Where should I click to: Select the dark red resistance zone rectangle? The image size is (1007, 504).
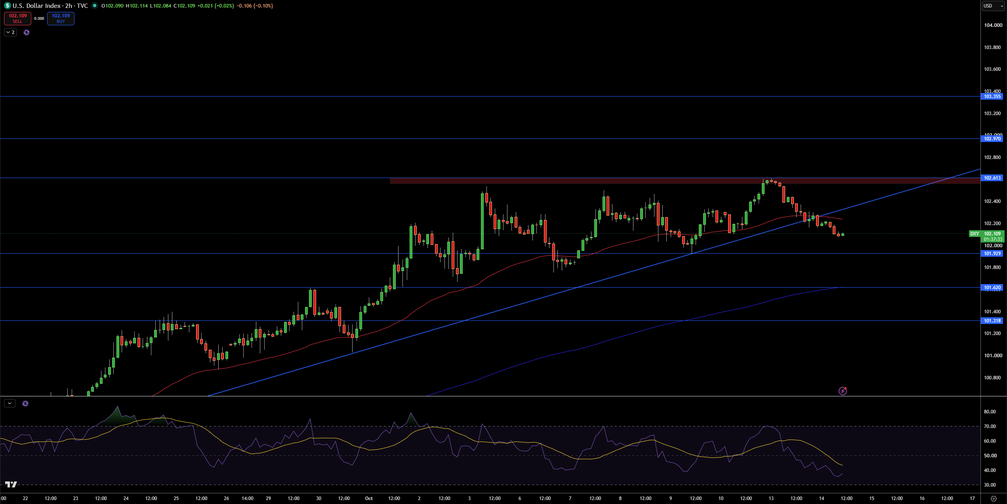click(x=685, y=181)
